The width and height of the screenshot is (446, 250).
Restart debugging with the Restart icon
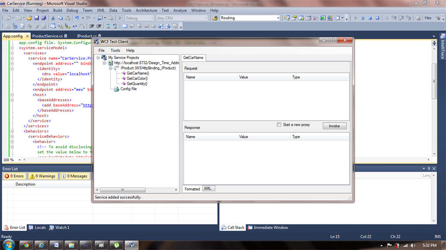coord(378,18)
